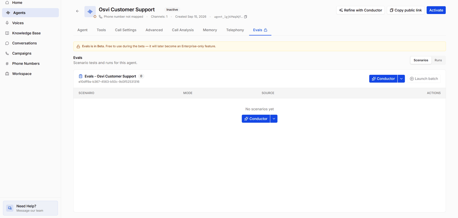Open Home in the sidebar
Viewport: 458px width, 218px height.
coord(30,3)
